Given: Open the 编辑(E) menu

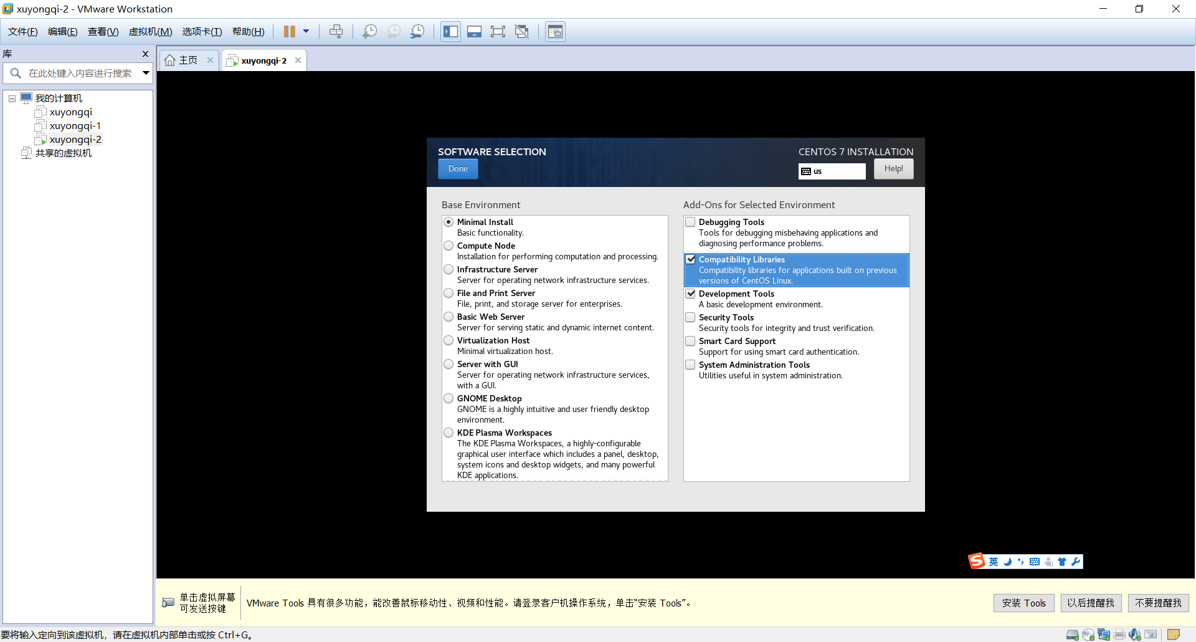Looking at the screenshot, I should pos(62,32).
